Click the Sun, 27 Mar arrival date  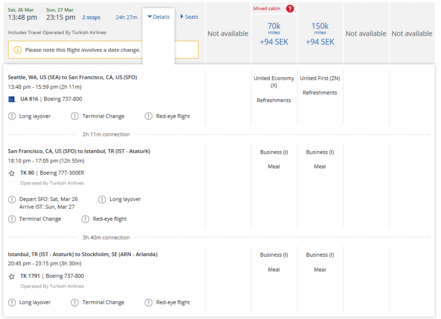(x=60, y=10)
